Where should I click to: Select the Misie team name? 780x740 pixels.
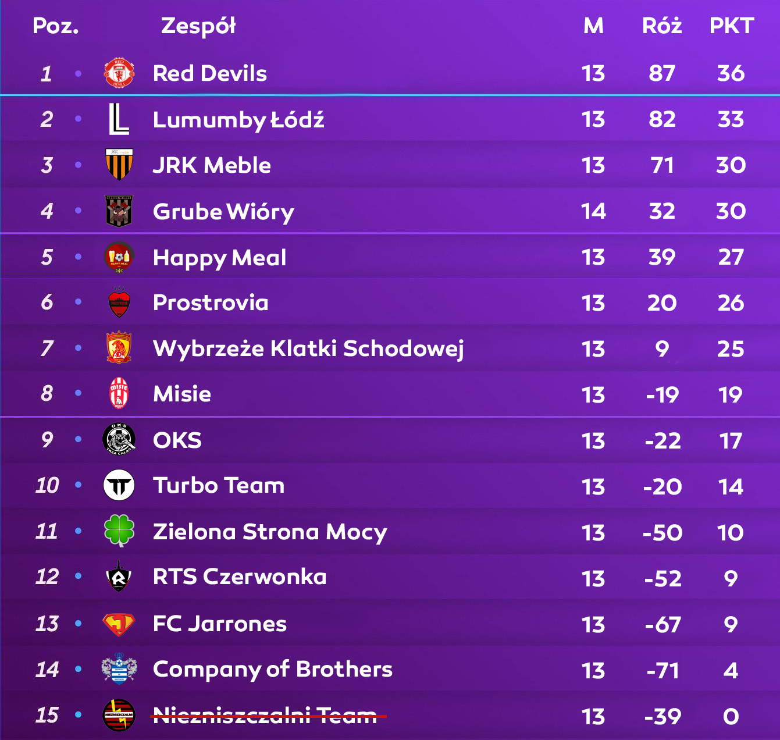[x=182, y=394]
